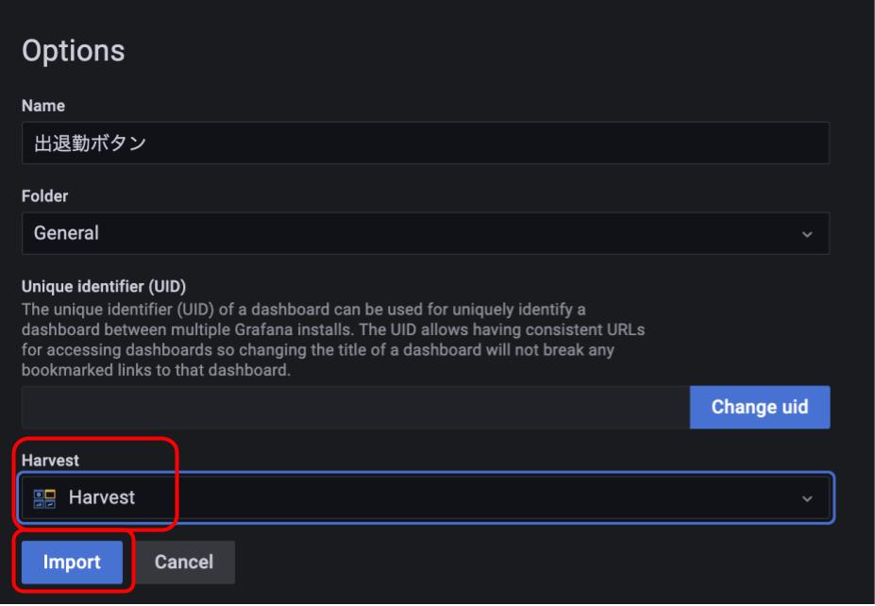Click the Unique identifier (UID) label
The height and width of the screenshot is (606, 875).
point(104,287)
